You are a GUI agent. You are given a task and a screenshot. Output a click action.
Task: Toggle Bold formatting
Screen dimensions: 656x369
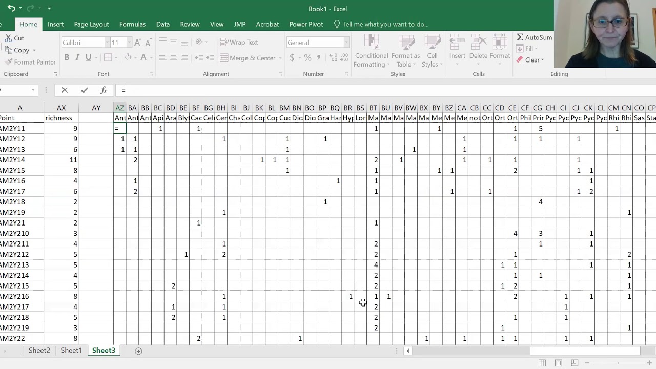(x=67, y=58)
